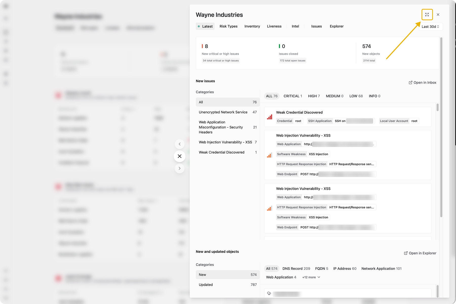456x304 pixels.
Task: Expand the +12 more object types
Action: tap(311, 277)
